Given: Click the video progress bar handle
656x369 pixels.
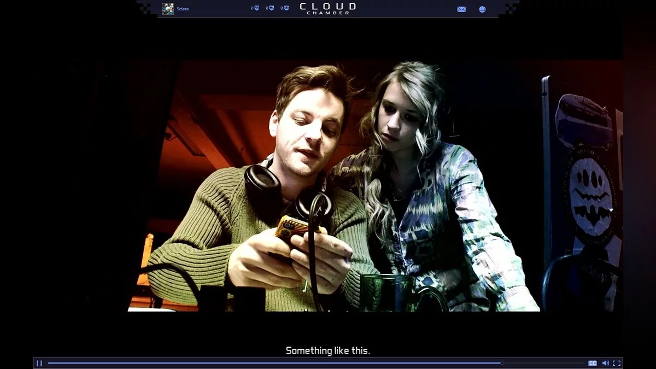Looking at the screenshot, I should coord(502,363).
